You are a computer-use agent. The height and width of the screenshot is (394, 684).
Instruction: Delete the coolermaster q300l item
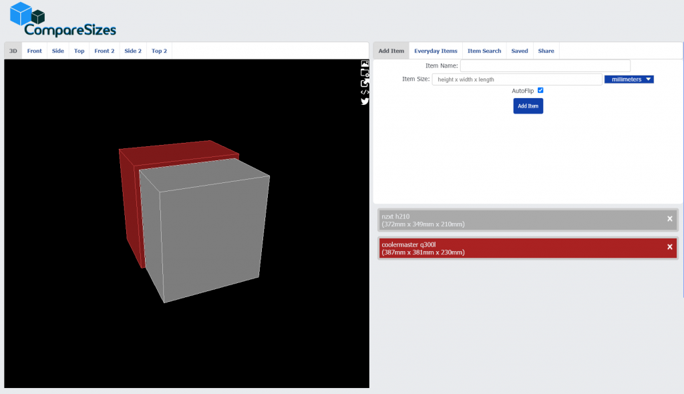(x=669, y=247)
